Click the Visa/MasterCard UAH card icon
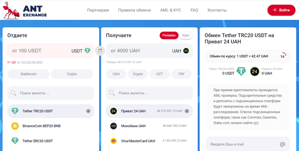 tap(114, 141)
